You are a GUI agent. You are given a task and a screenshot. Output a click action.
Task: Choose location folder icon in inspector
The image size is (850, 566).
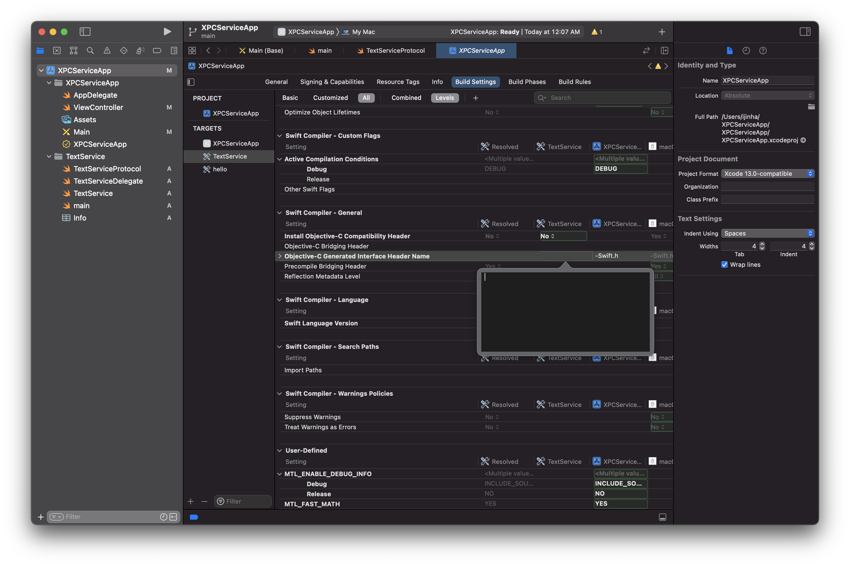[x=811, y=107]
